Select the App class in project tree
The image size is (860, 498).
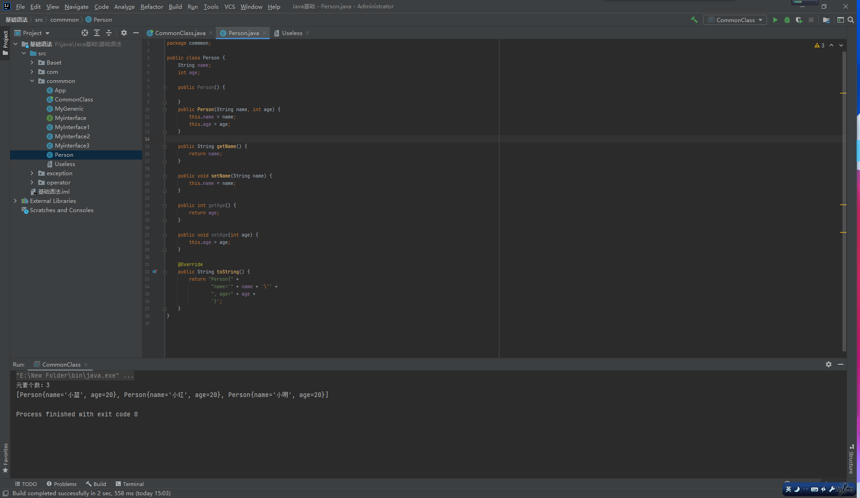60,90
